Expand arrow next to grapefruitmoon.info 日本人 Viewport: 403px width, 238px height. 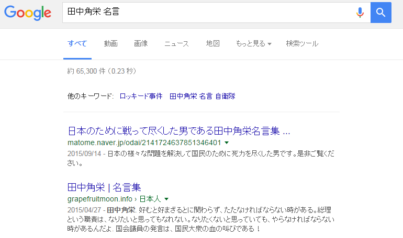coord(166,199)
